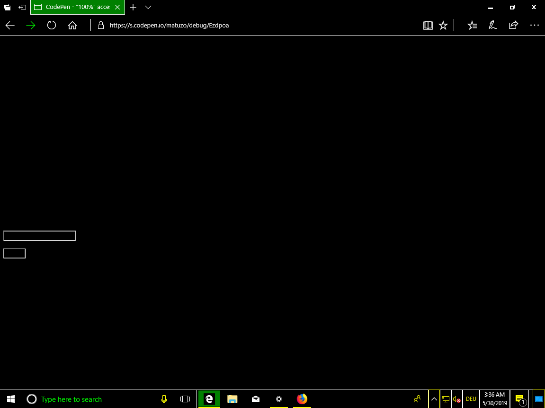The width and height of the screenshot is (545, 408).
Task: Open Edge settings and more menu
Action: 534,25
